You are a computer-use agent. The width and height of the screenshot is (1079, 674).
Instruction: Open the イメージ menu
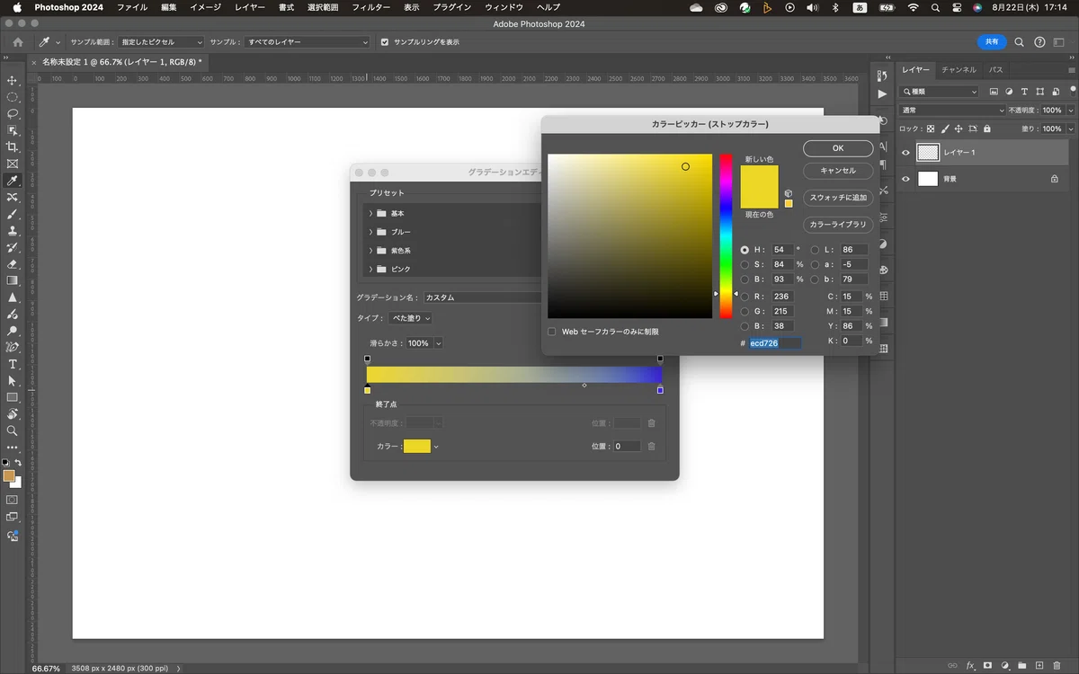coord(205,7)
